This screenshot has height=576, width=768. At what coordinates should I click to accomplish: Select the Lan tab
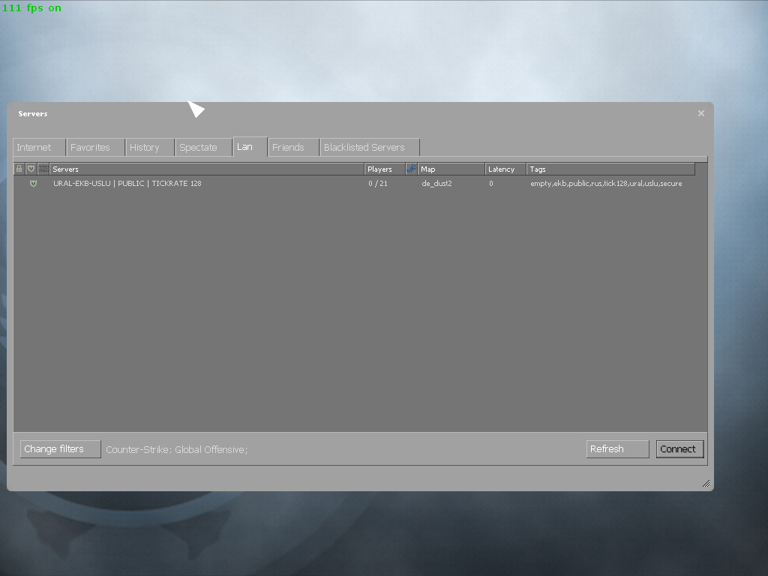pos(250,147)
